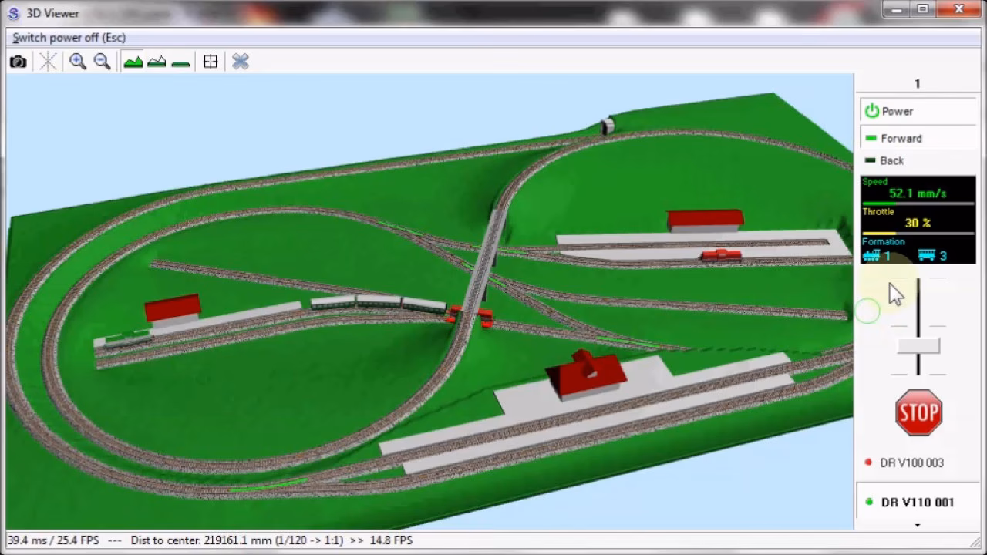The image size is (987, 555).
Task: Click Switch power off (Esc)
Action: 69,37
